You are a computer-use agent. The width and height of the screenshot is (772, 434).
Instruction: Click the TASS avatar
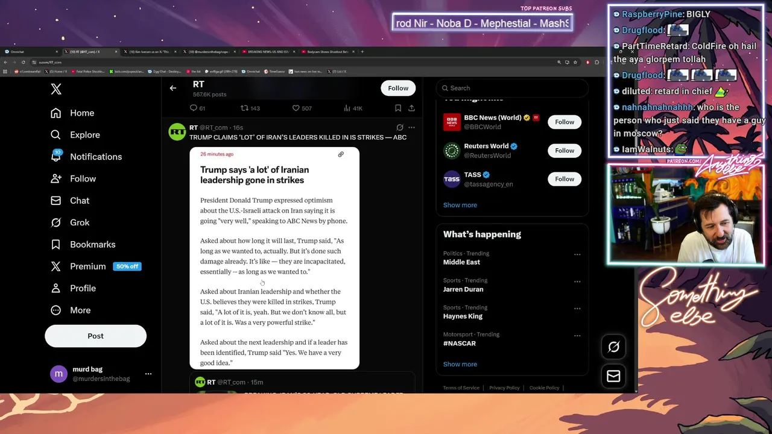point(452,179)
